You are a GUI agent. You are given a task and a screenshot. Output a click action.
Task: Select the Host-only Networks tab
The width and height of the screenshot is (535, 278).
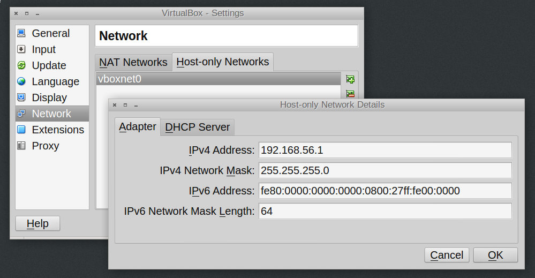click(223, 62)
